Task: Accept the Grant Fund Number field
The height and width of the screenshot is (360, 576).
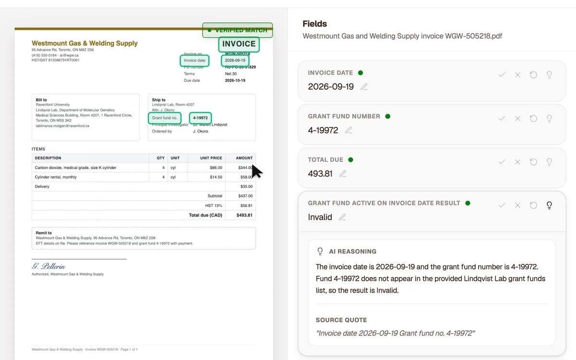Action: point(502,119)
